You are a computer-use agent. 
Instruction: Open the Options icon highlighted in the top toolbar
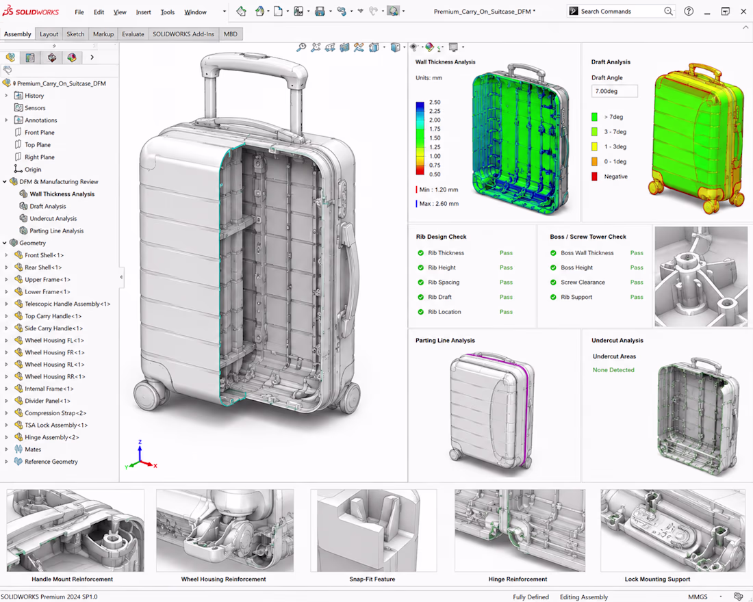(394, 11)
